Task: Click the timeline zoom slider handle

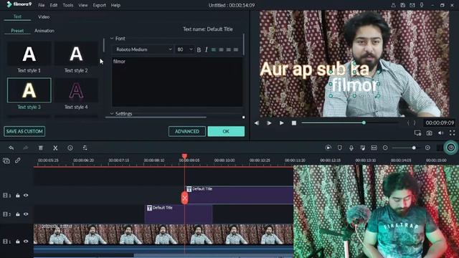Action: point(414,148)
